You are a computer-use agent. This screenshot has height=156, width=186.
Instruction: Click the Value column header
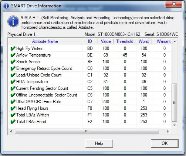[x=106, y=41]
